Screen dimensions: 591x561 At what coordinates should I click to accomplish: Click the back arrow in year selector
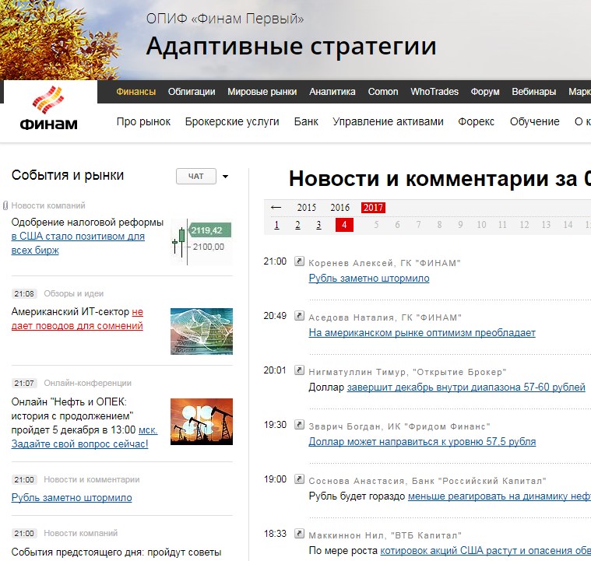[276, 208]
